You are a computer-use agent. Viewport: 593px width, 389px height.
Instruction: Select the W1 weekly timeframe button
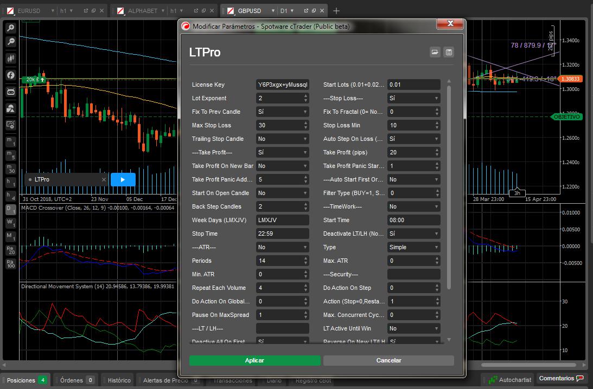tap(11, 223)
